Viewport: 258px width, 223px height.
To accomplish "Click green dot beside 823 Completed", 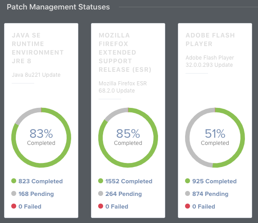I will (14, 181).
